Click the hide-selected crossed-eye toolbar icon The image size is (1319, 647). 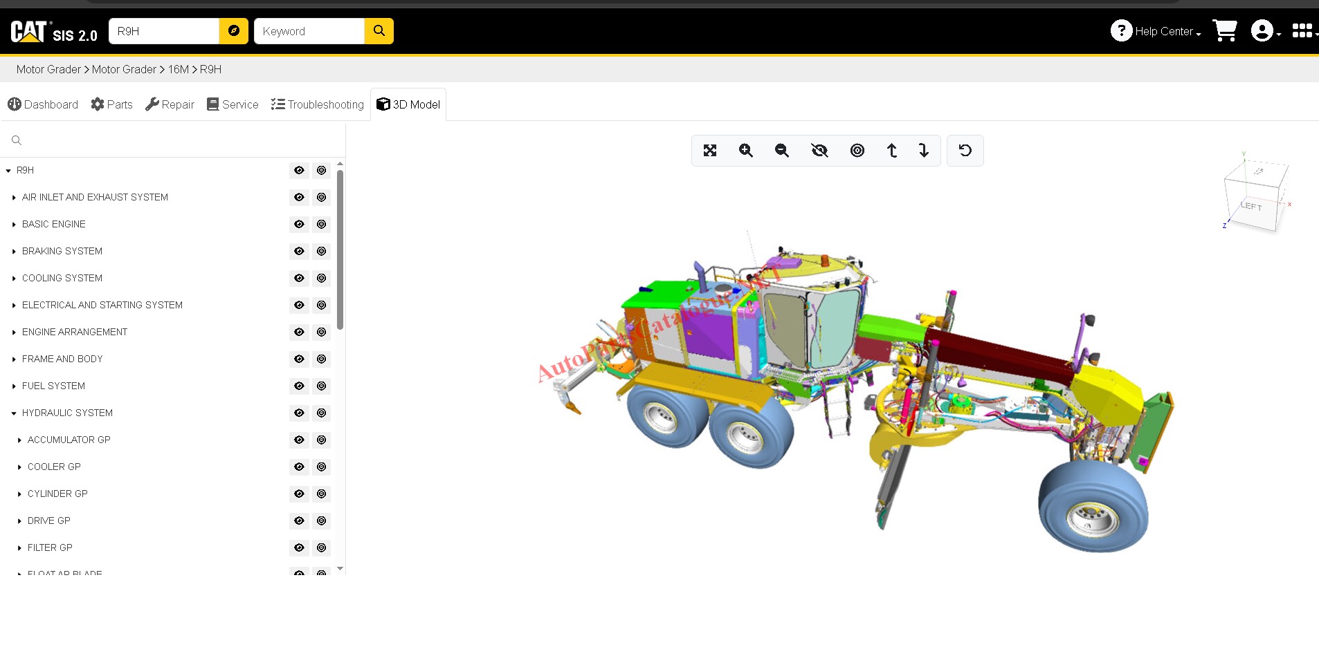click(x=819, y=151)
